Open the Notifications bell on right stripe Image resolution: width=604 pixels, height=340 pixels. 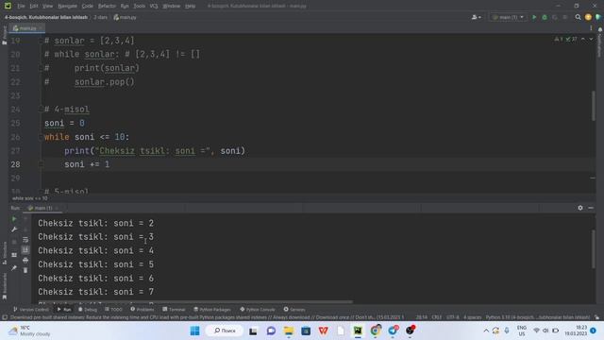tap(600, 29)
